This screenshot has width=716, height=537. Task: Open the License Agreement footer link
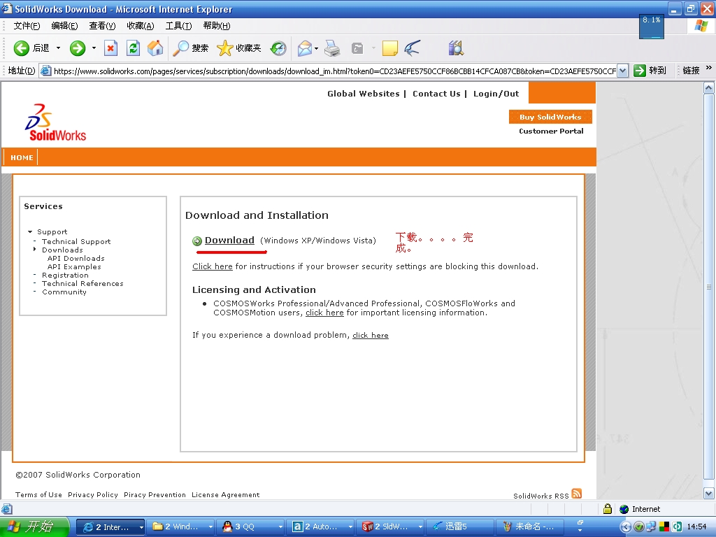click(x=226, y=494)
